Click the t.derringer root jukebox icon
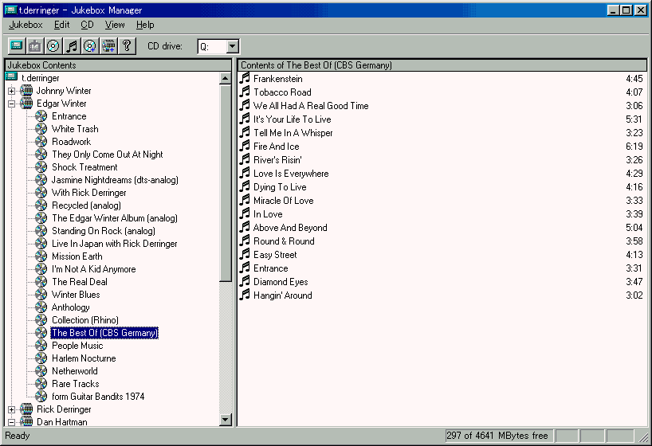 11,78
